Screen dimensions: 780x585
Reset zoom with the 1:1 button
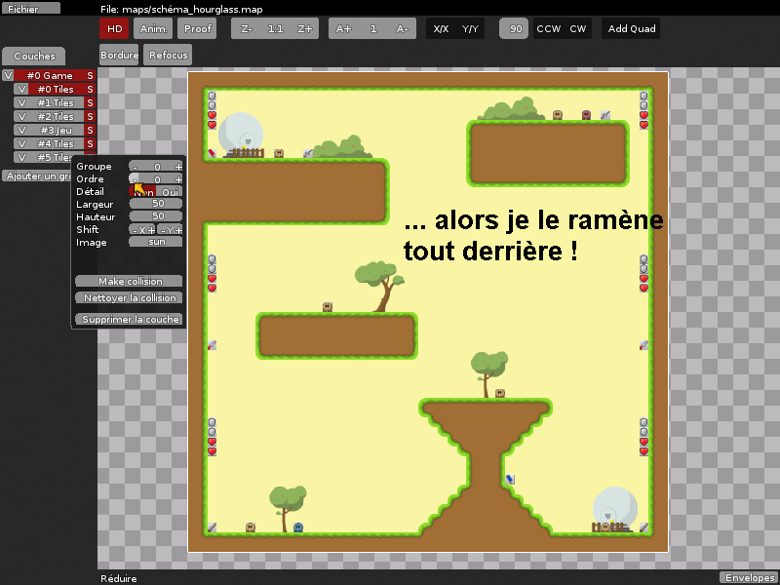274,28
